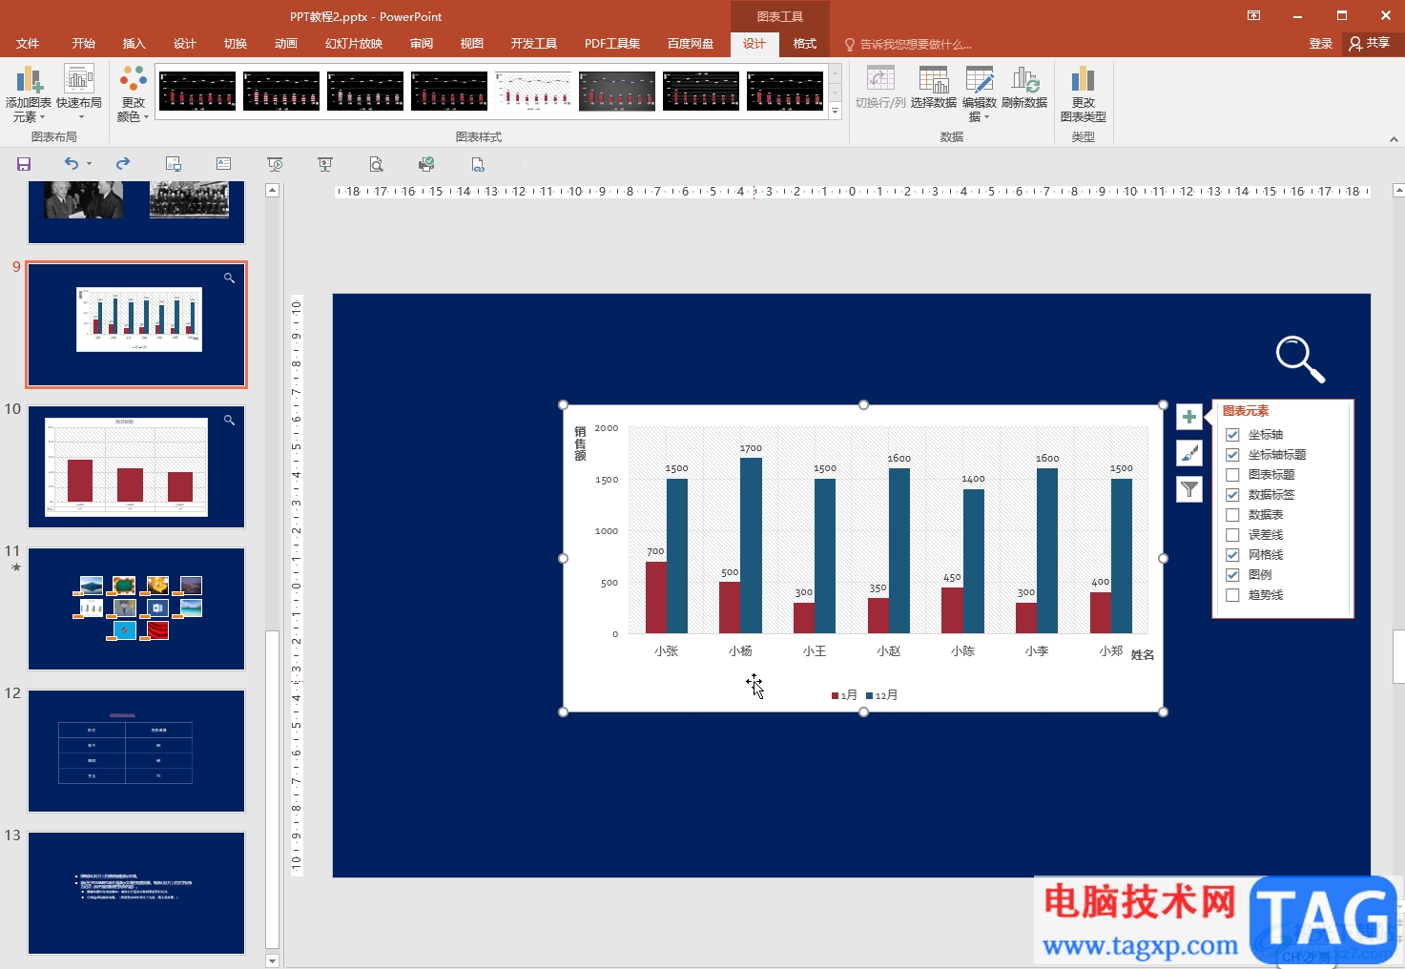This screenshot has height=969, width=1405.
Task: Switch to the 动画 (Animations) tab
Action: (286, 44)
